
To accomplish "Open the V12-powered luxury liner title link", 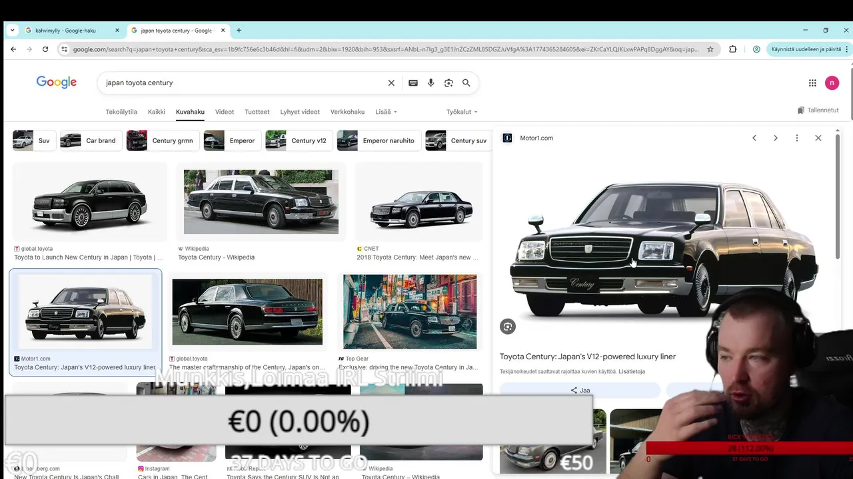I will (x=588, y=357).
